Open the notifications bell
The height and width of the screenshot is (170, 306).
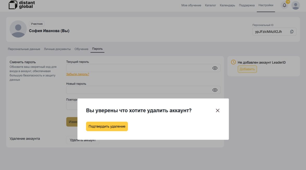coord(284,5)
